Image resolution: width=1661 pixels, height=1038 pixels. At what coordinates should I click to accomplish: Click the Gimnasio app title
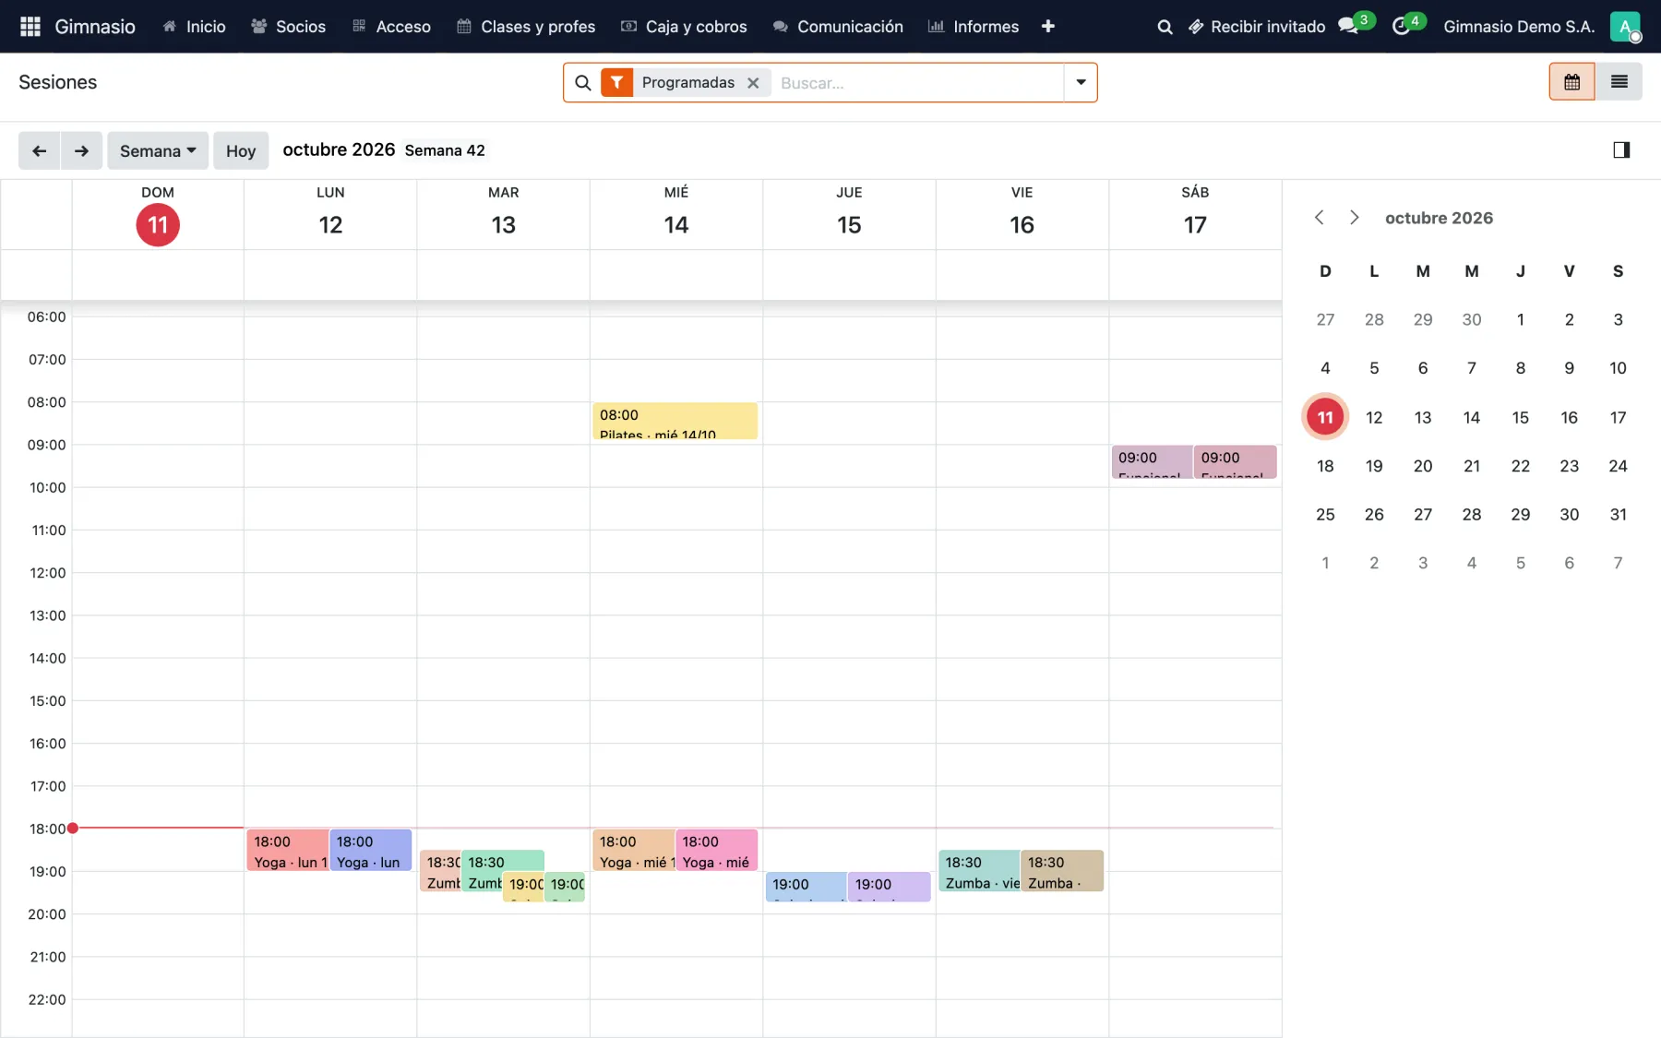click(95, 27)
